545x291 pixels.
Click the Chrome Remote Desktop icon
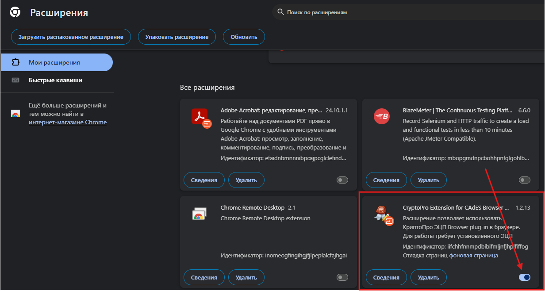click(x=200, y=214)
